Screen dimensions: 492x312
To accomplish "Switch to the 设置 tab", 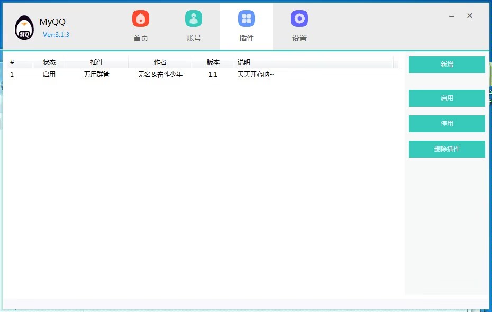I will click(299, 26).
